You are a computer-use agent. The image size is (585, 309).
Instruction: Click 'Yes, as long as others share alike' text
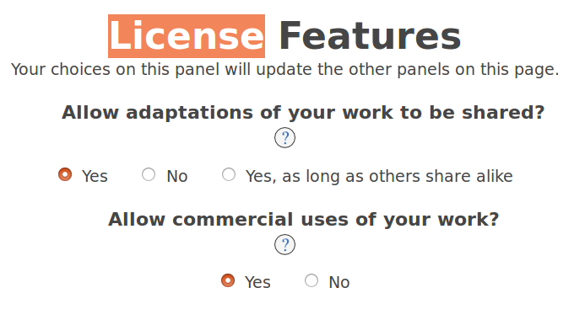(x=379, y=176)
